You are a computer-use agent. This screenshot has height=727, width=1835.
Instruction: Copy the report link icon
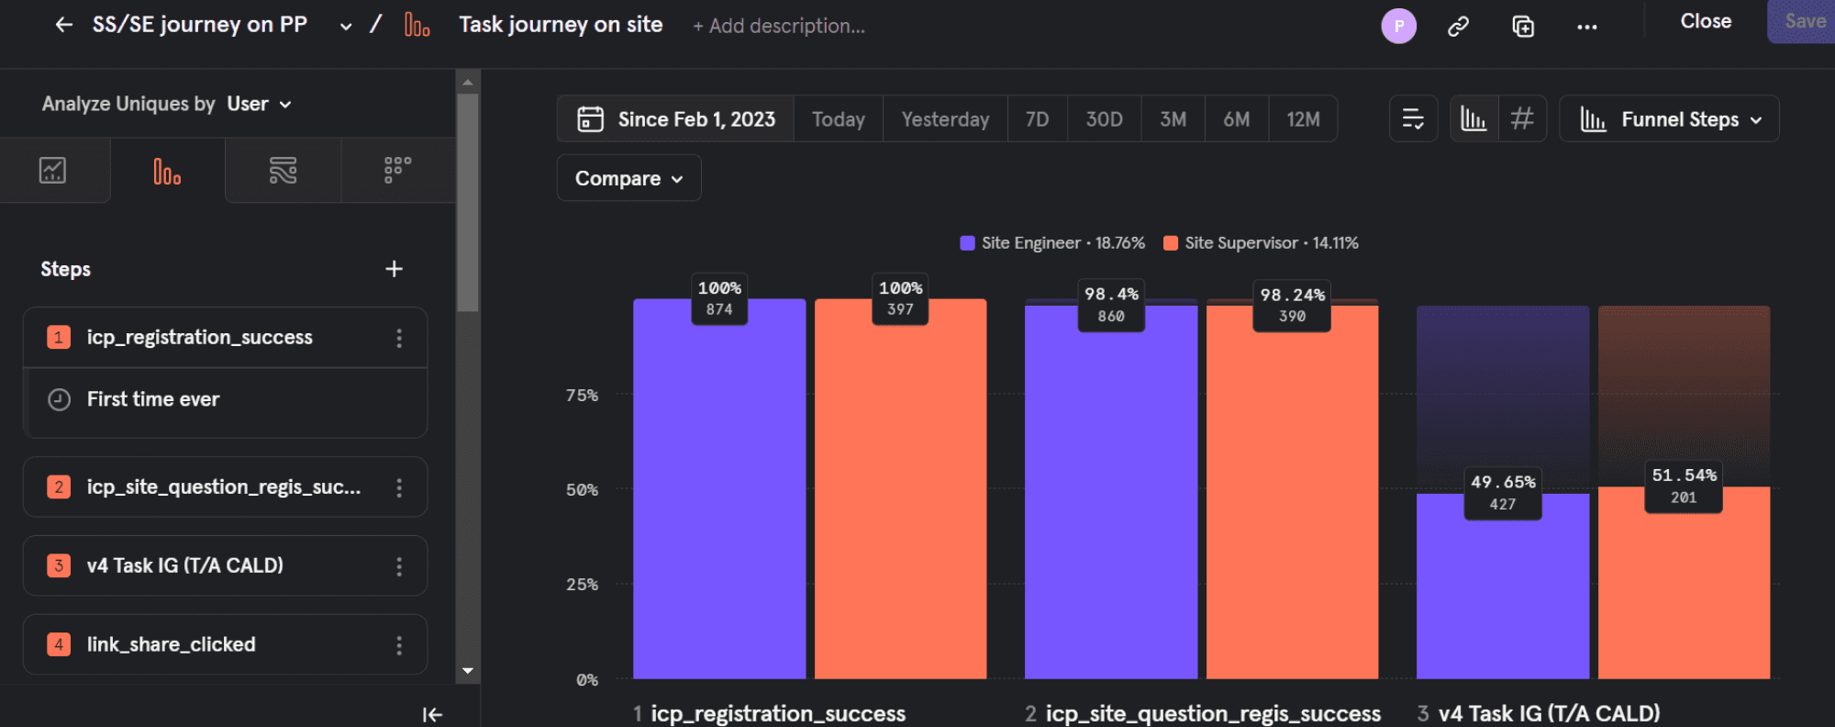click(1458, 27)
